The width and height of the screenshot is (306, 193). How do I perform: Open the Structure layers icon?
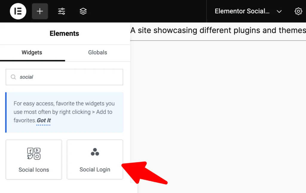point(83,11)
